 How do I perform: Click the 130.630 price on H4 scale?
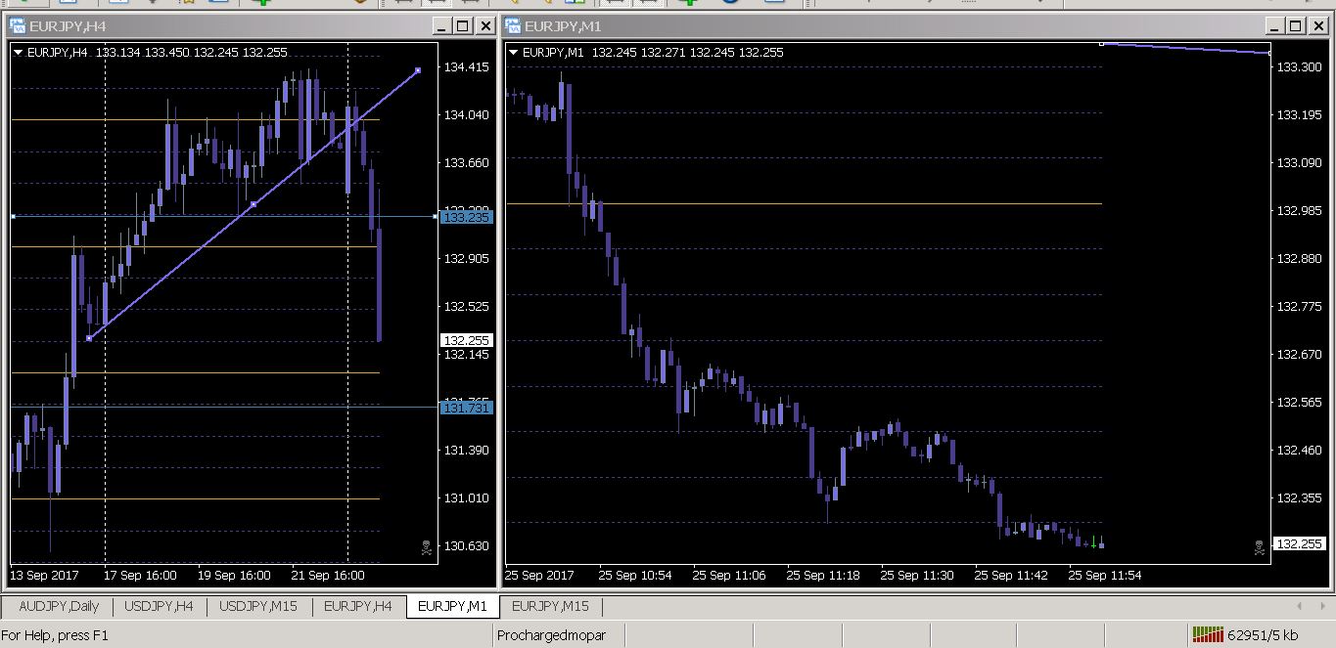(x=467, y=545)
